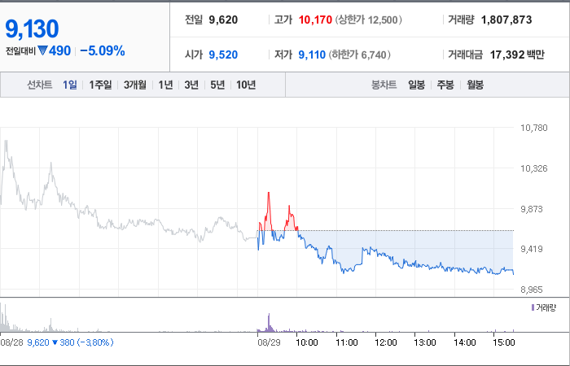
Task: Click the 전일 value 9,620
Action: click(223, 20)
